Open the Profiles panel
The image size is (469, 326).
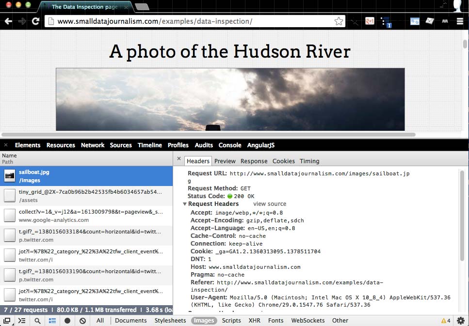pos(178,145)
